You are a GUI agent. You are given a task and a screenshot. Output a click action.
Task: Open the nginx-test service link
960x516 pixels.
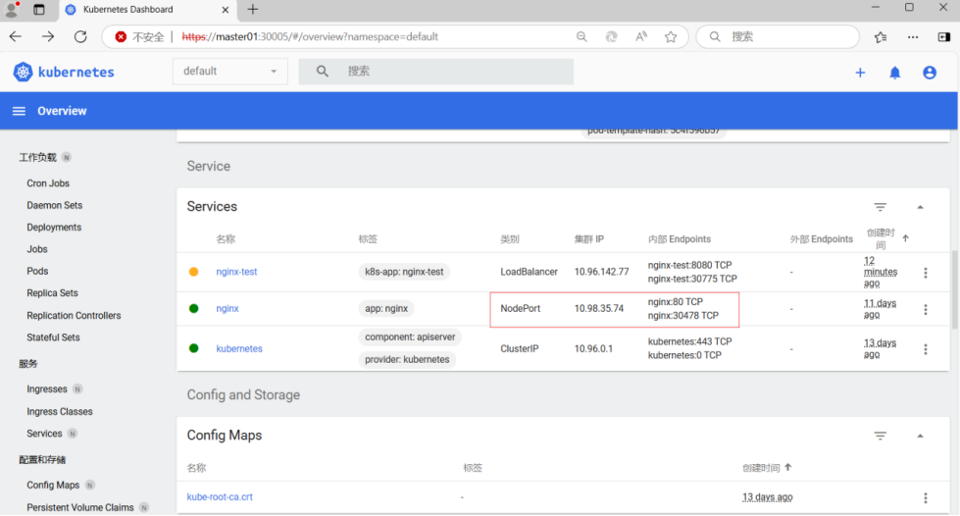[236, 272]
